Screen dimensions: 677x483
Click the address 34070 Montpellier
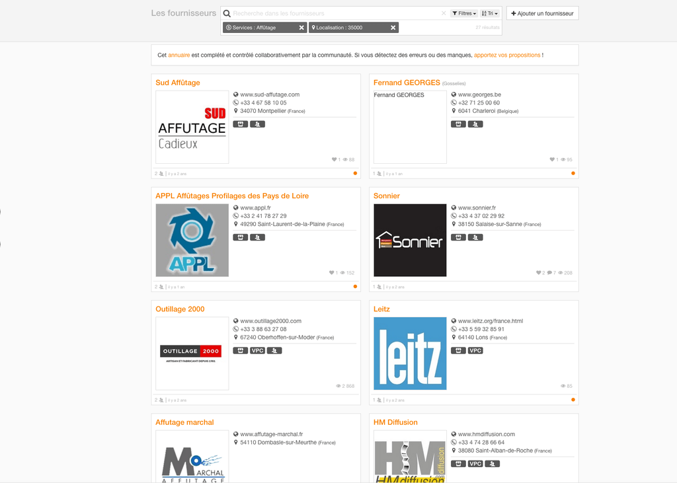(272, 111)
